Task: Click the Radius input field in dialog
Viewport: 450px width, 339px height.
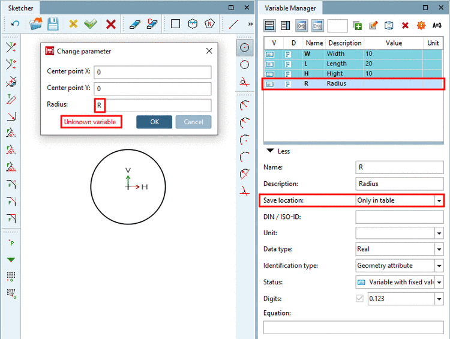Action: pos(152,106)
